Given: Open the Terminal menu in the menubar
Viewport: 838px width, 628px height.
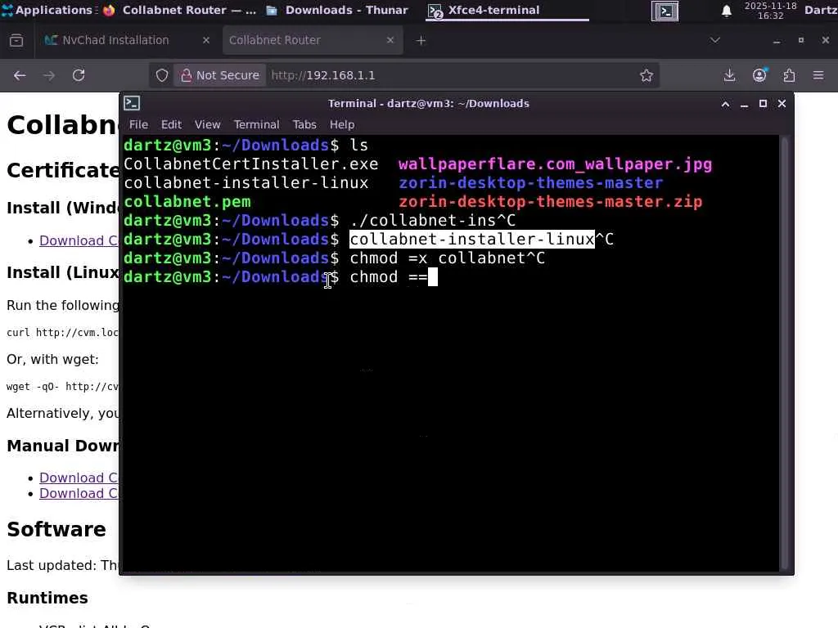Looking at the screenshot, I should 256,124.
